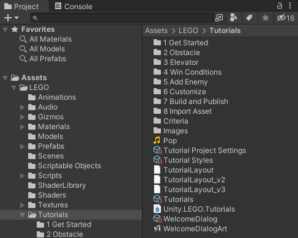Select the Pop audio clip icon
This screenshot has height=238, width=298.
click(157, 140)
